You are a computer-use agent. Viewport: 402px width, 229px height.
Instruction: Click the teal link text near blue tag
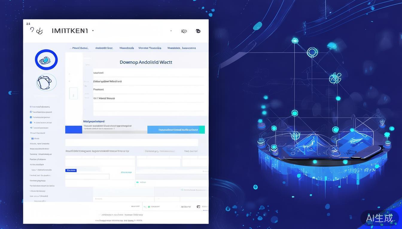click(x=126, y=172)
